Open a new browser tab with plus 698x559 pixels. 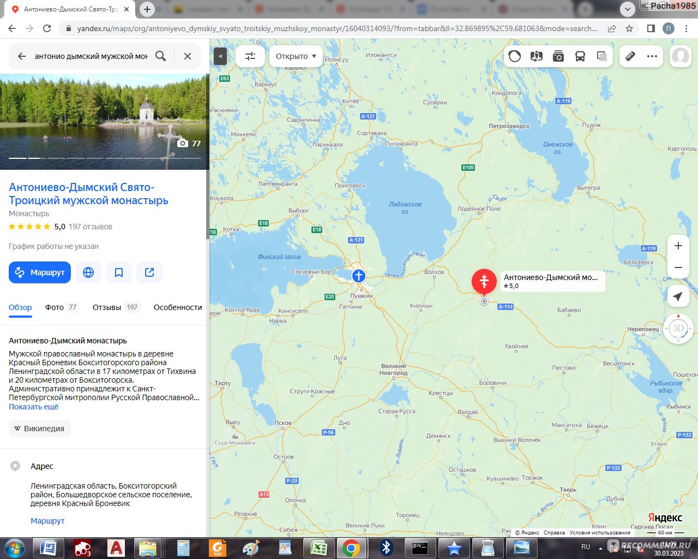click(x=147, y=9)
